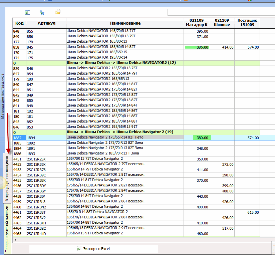275x255 pixels.
Task: Click the price 348.00 in Матадор К column
Action: coord(202,148)
